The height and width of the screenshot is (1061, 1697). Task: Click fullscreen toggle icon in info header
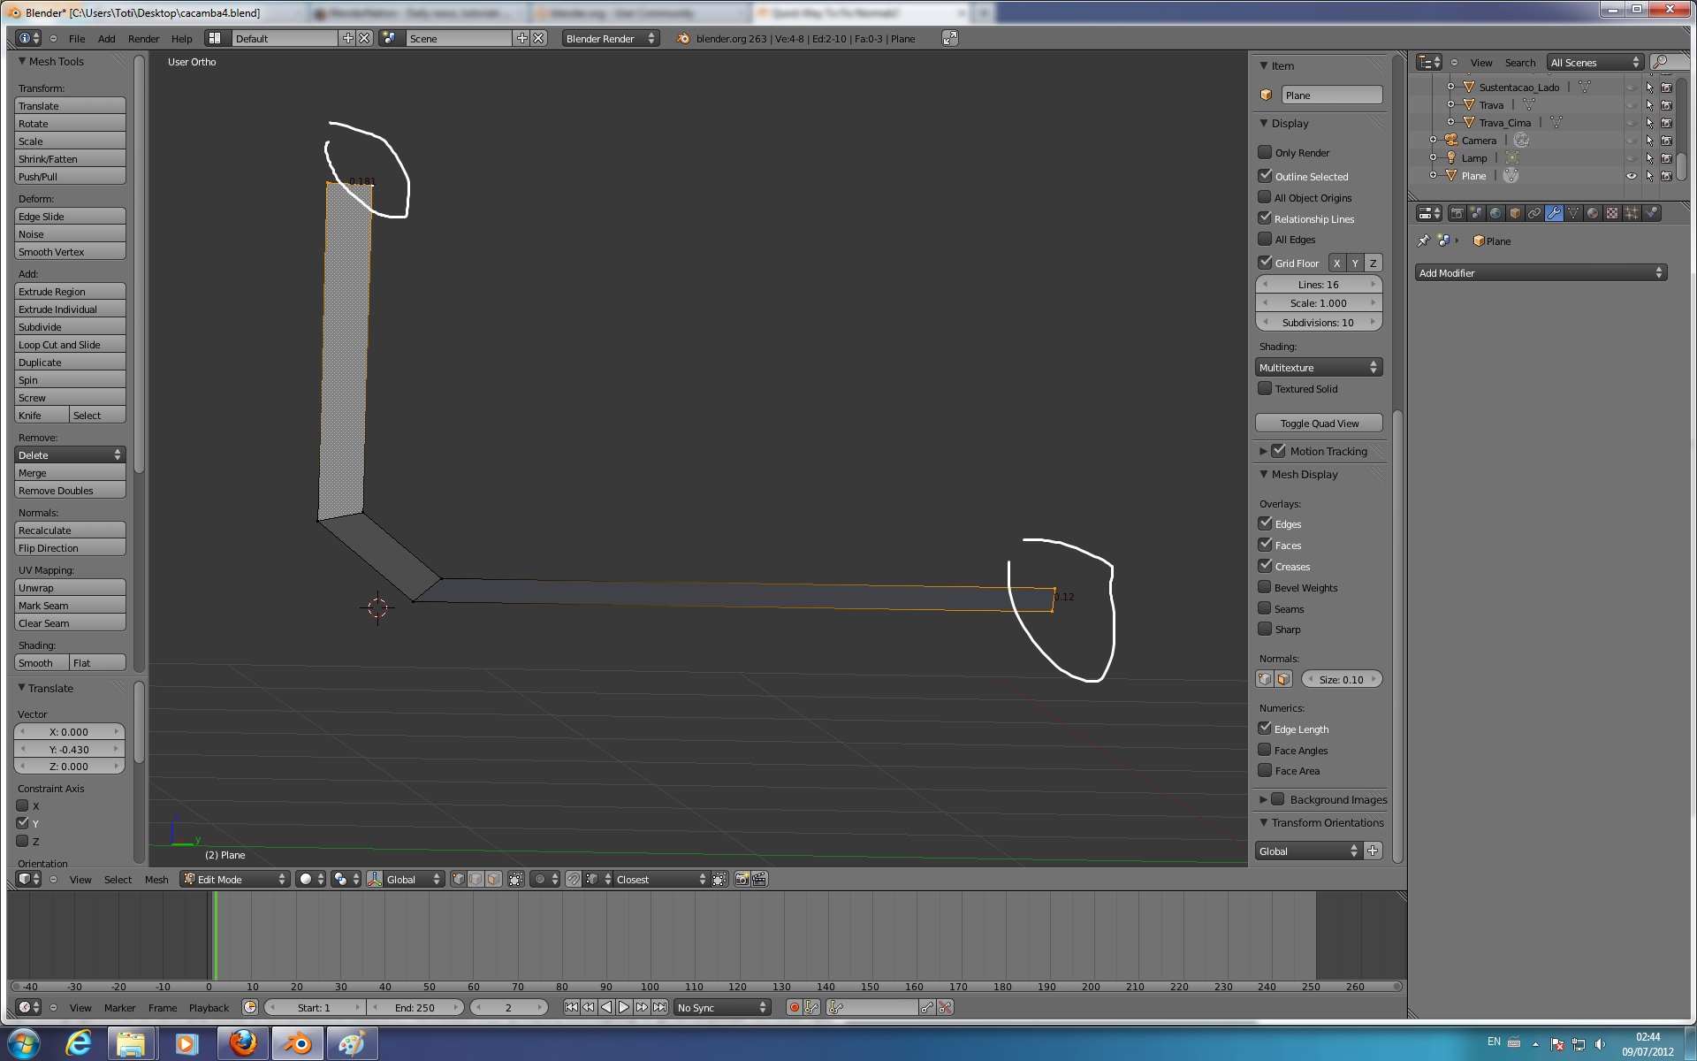[949, 38]
